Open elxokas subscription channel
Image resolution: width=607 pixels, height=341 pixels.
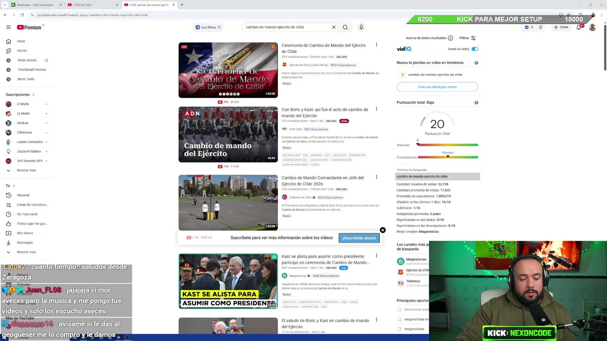pos(22,123)
